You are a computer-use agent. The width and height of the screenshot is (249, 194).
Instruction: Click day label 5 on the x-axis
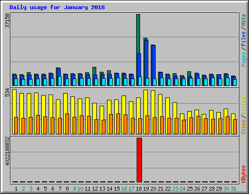click(x=45, y=189)
